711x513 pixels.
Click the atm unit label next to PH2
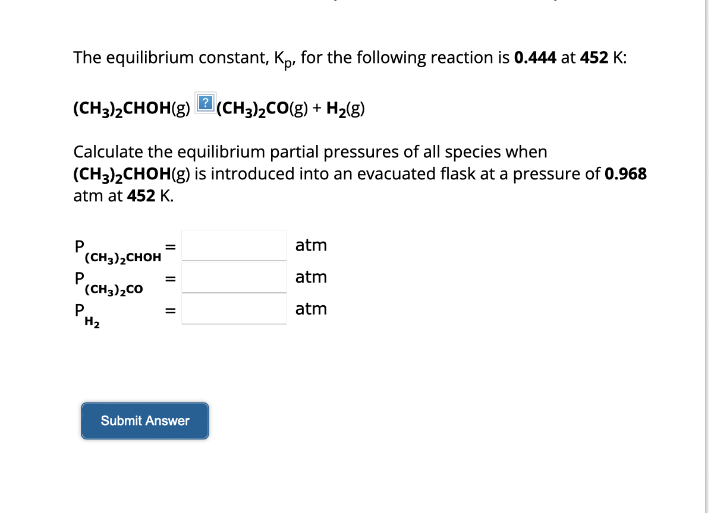point(311,308)
